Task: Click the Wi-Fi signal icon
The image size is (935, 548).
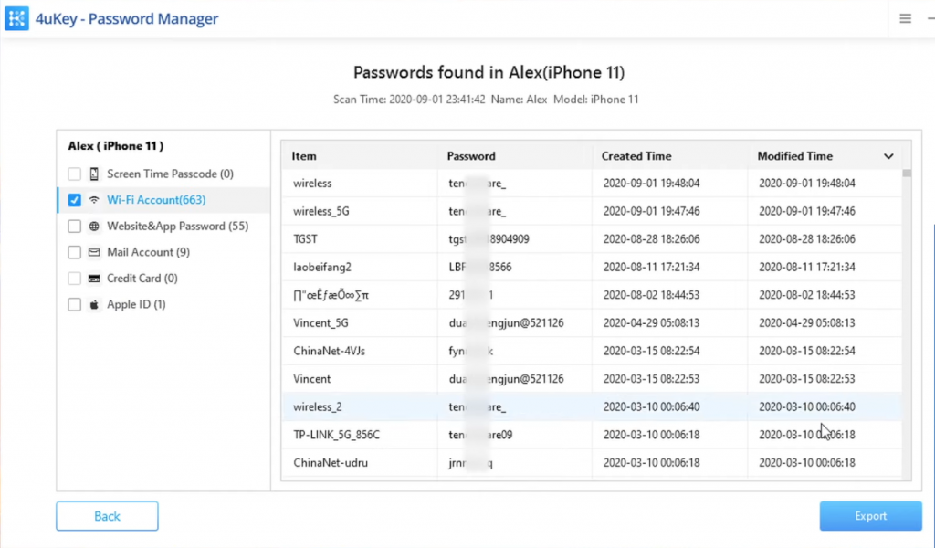Action: click(x=94, y=200)
